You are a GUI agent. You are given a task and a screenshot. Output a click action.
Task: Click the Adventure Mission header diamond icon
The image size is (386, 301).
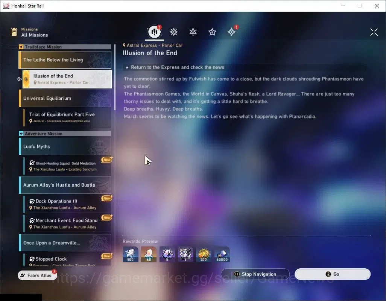pos(21,134)
